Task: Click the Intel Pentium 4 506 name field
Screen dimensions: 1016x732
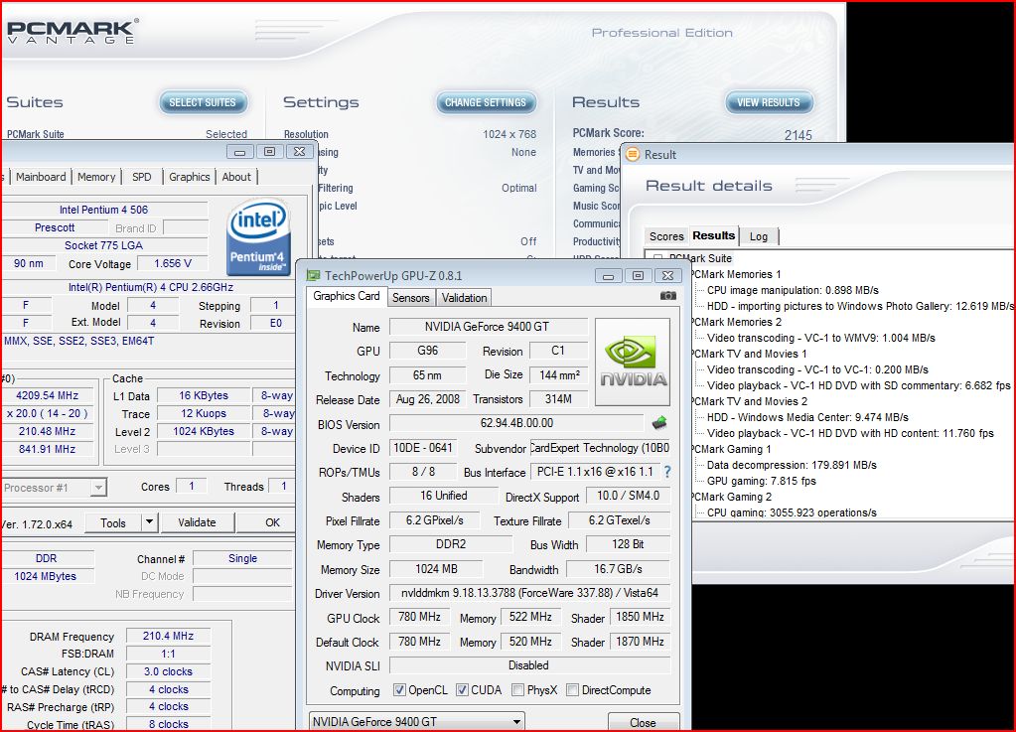Action: pyautogui.click(x=103, y=210)
